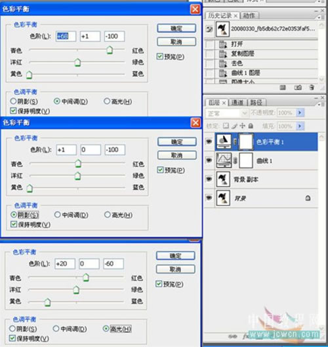Viewport: 328px width, 347px height.
Task: Open the Layers panel options menu
Action: [321, 104]
